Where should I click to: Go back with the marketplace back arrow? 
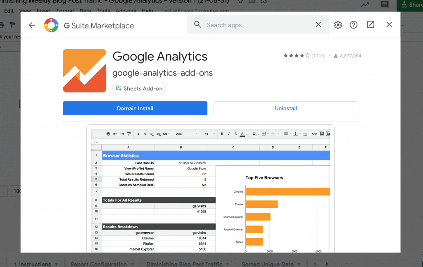tap(32, 25)
